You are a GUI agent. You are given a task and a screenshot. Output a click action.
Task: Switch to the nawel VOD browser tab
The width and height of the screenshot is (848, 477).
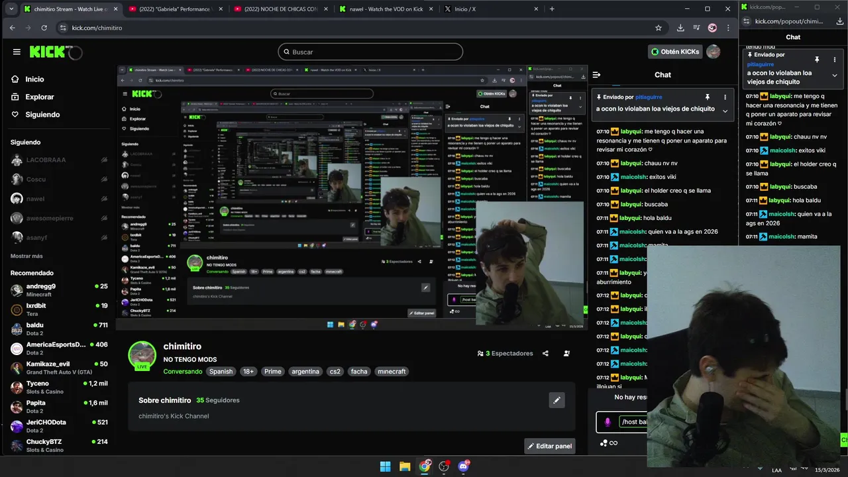[386, 9]
